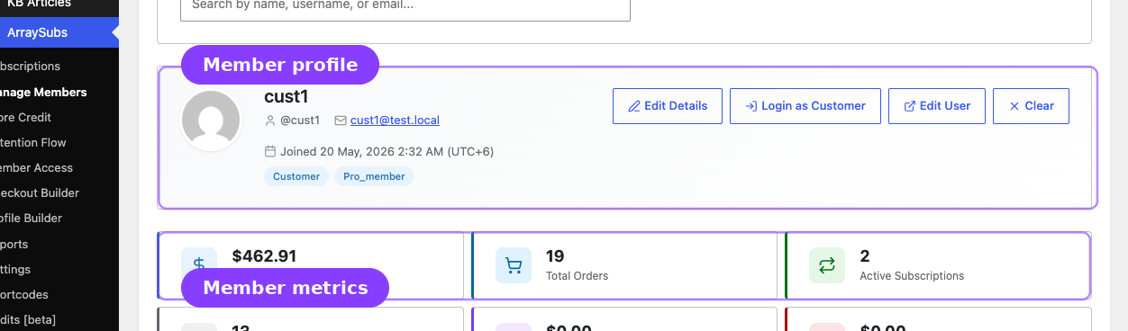Focus the member search input field
This screenshot has width=1128, height=331.
[x=405, y=7]
